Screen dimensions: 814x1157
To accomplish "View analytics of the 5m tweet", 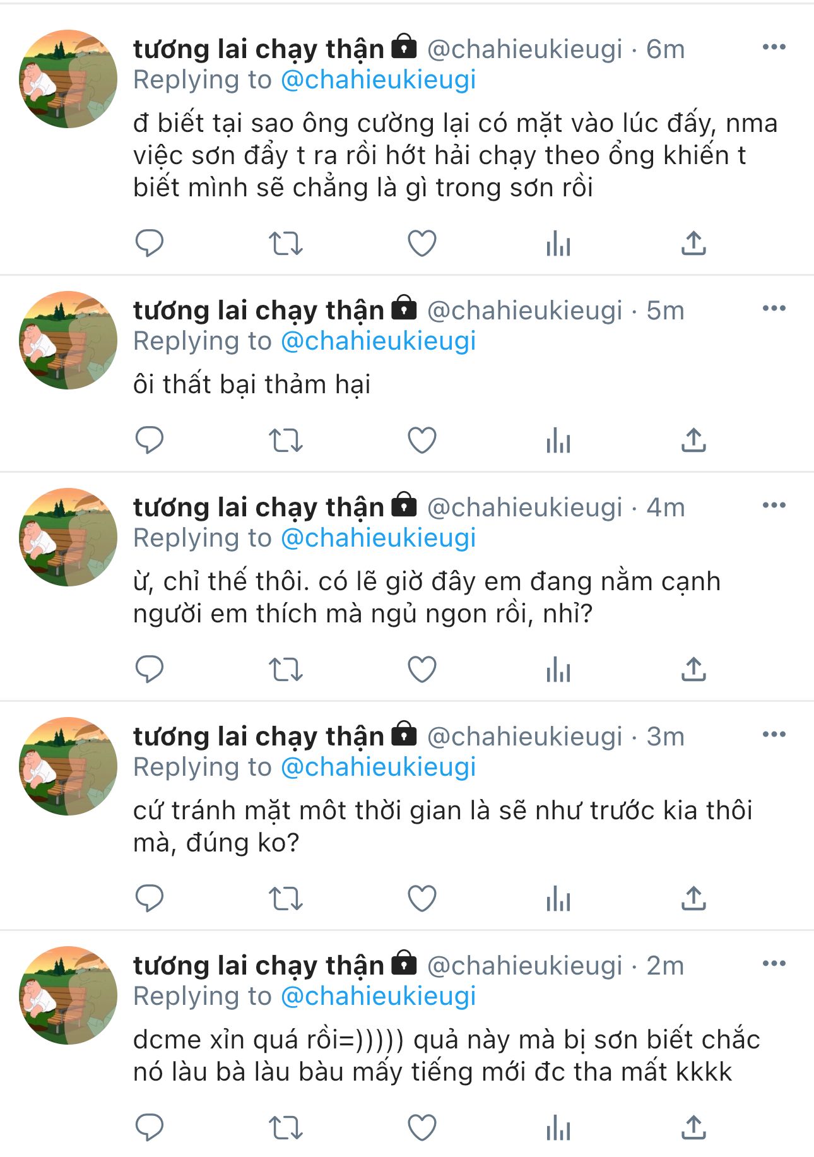I will [x=558, y=441].
